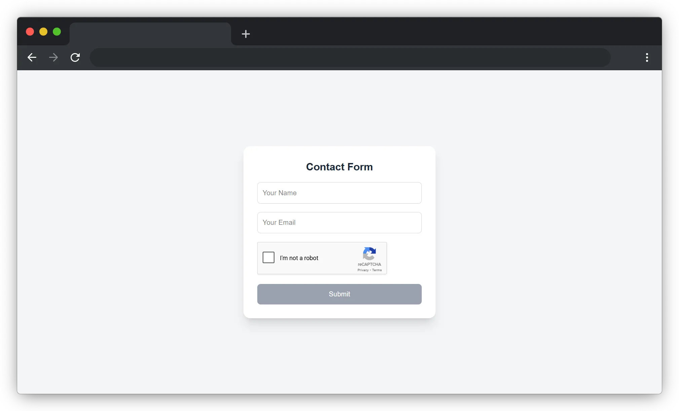Click the yellow minimize window button
Image resolution: width=679 pixels, height=411 pixels.
tap(43, 31)
